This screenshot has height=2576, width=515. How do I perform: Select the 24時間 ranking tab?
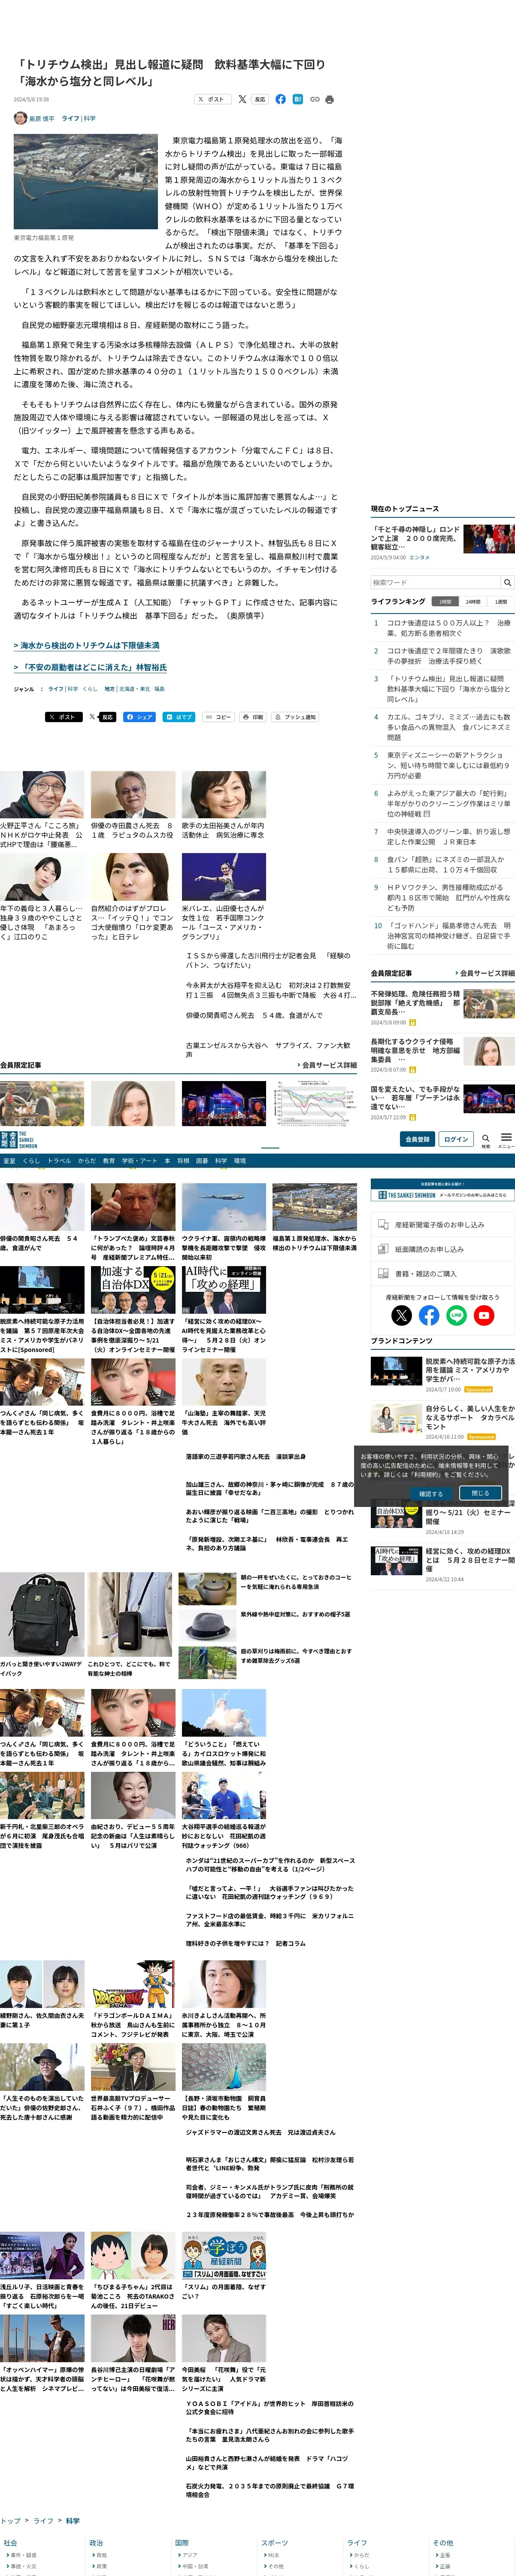pos(473,602)
